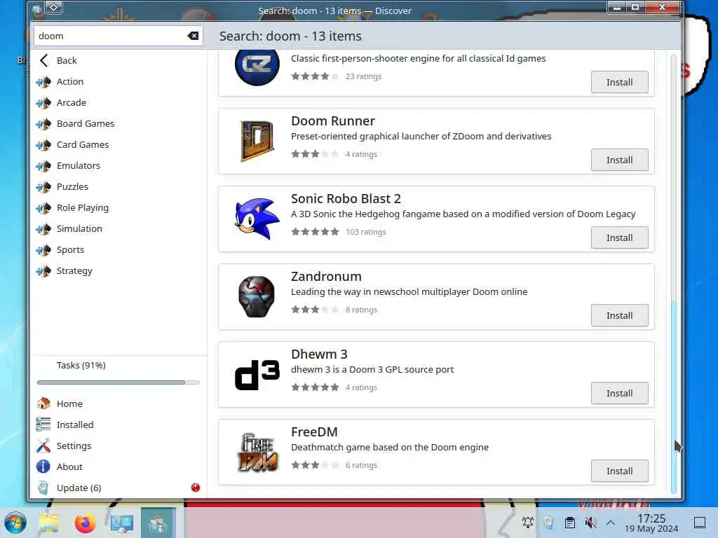Select the Simulation category icon
The height and width of the screenshot is (538, 718).
pyautogui.click(x=43, y=229)
